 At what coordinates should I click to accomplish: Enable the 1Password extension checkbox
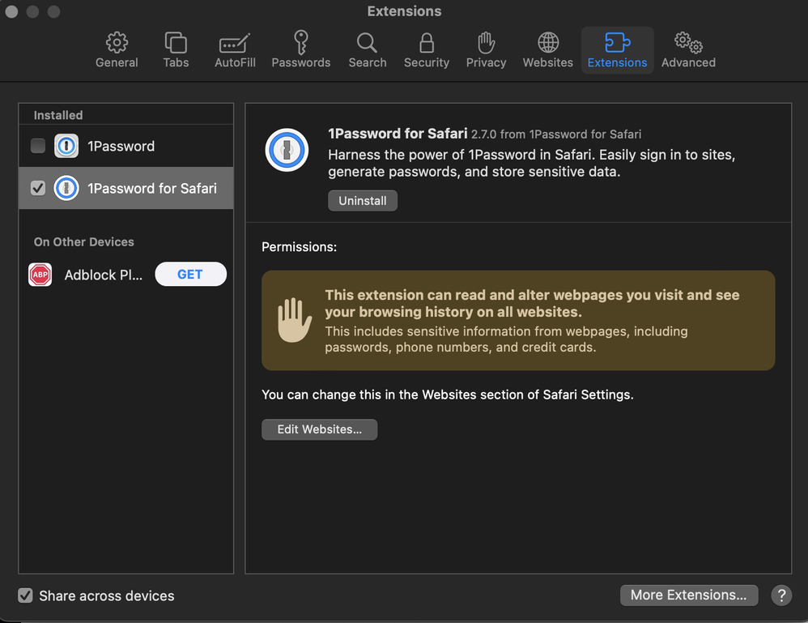coord(38,146)
